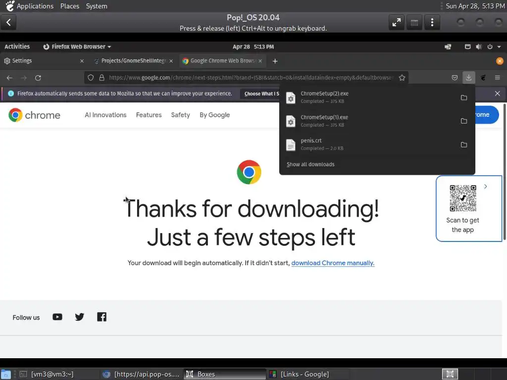Click the YouTube icon next to Follow us
Image resolution: width=507 pixels, height=380 pixels.
coord(57,317)
